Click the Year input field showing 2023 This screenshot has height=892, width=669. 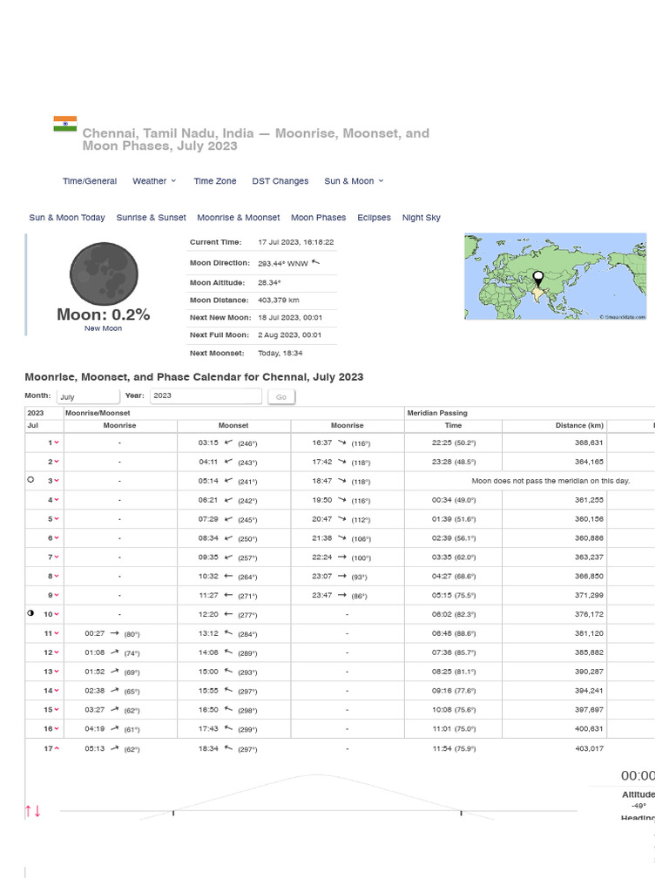(206, 396)
